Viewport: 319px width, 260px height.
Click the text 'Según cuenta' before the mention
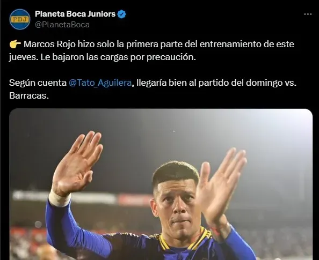[38, 83]
